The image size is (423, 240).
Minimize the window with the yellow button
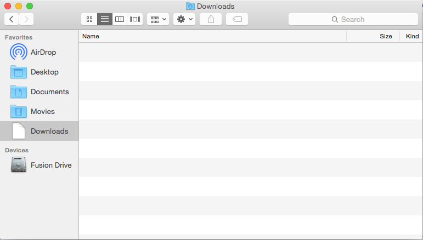click(19, 6)
